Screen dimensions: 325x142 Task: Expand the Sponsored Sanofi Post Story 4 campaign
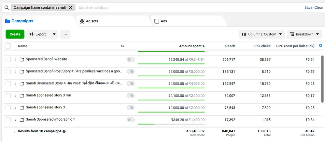click(x=15, y=71)
